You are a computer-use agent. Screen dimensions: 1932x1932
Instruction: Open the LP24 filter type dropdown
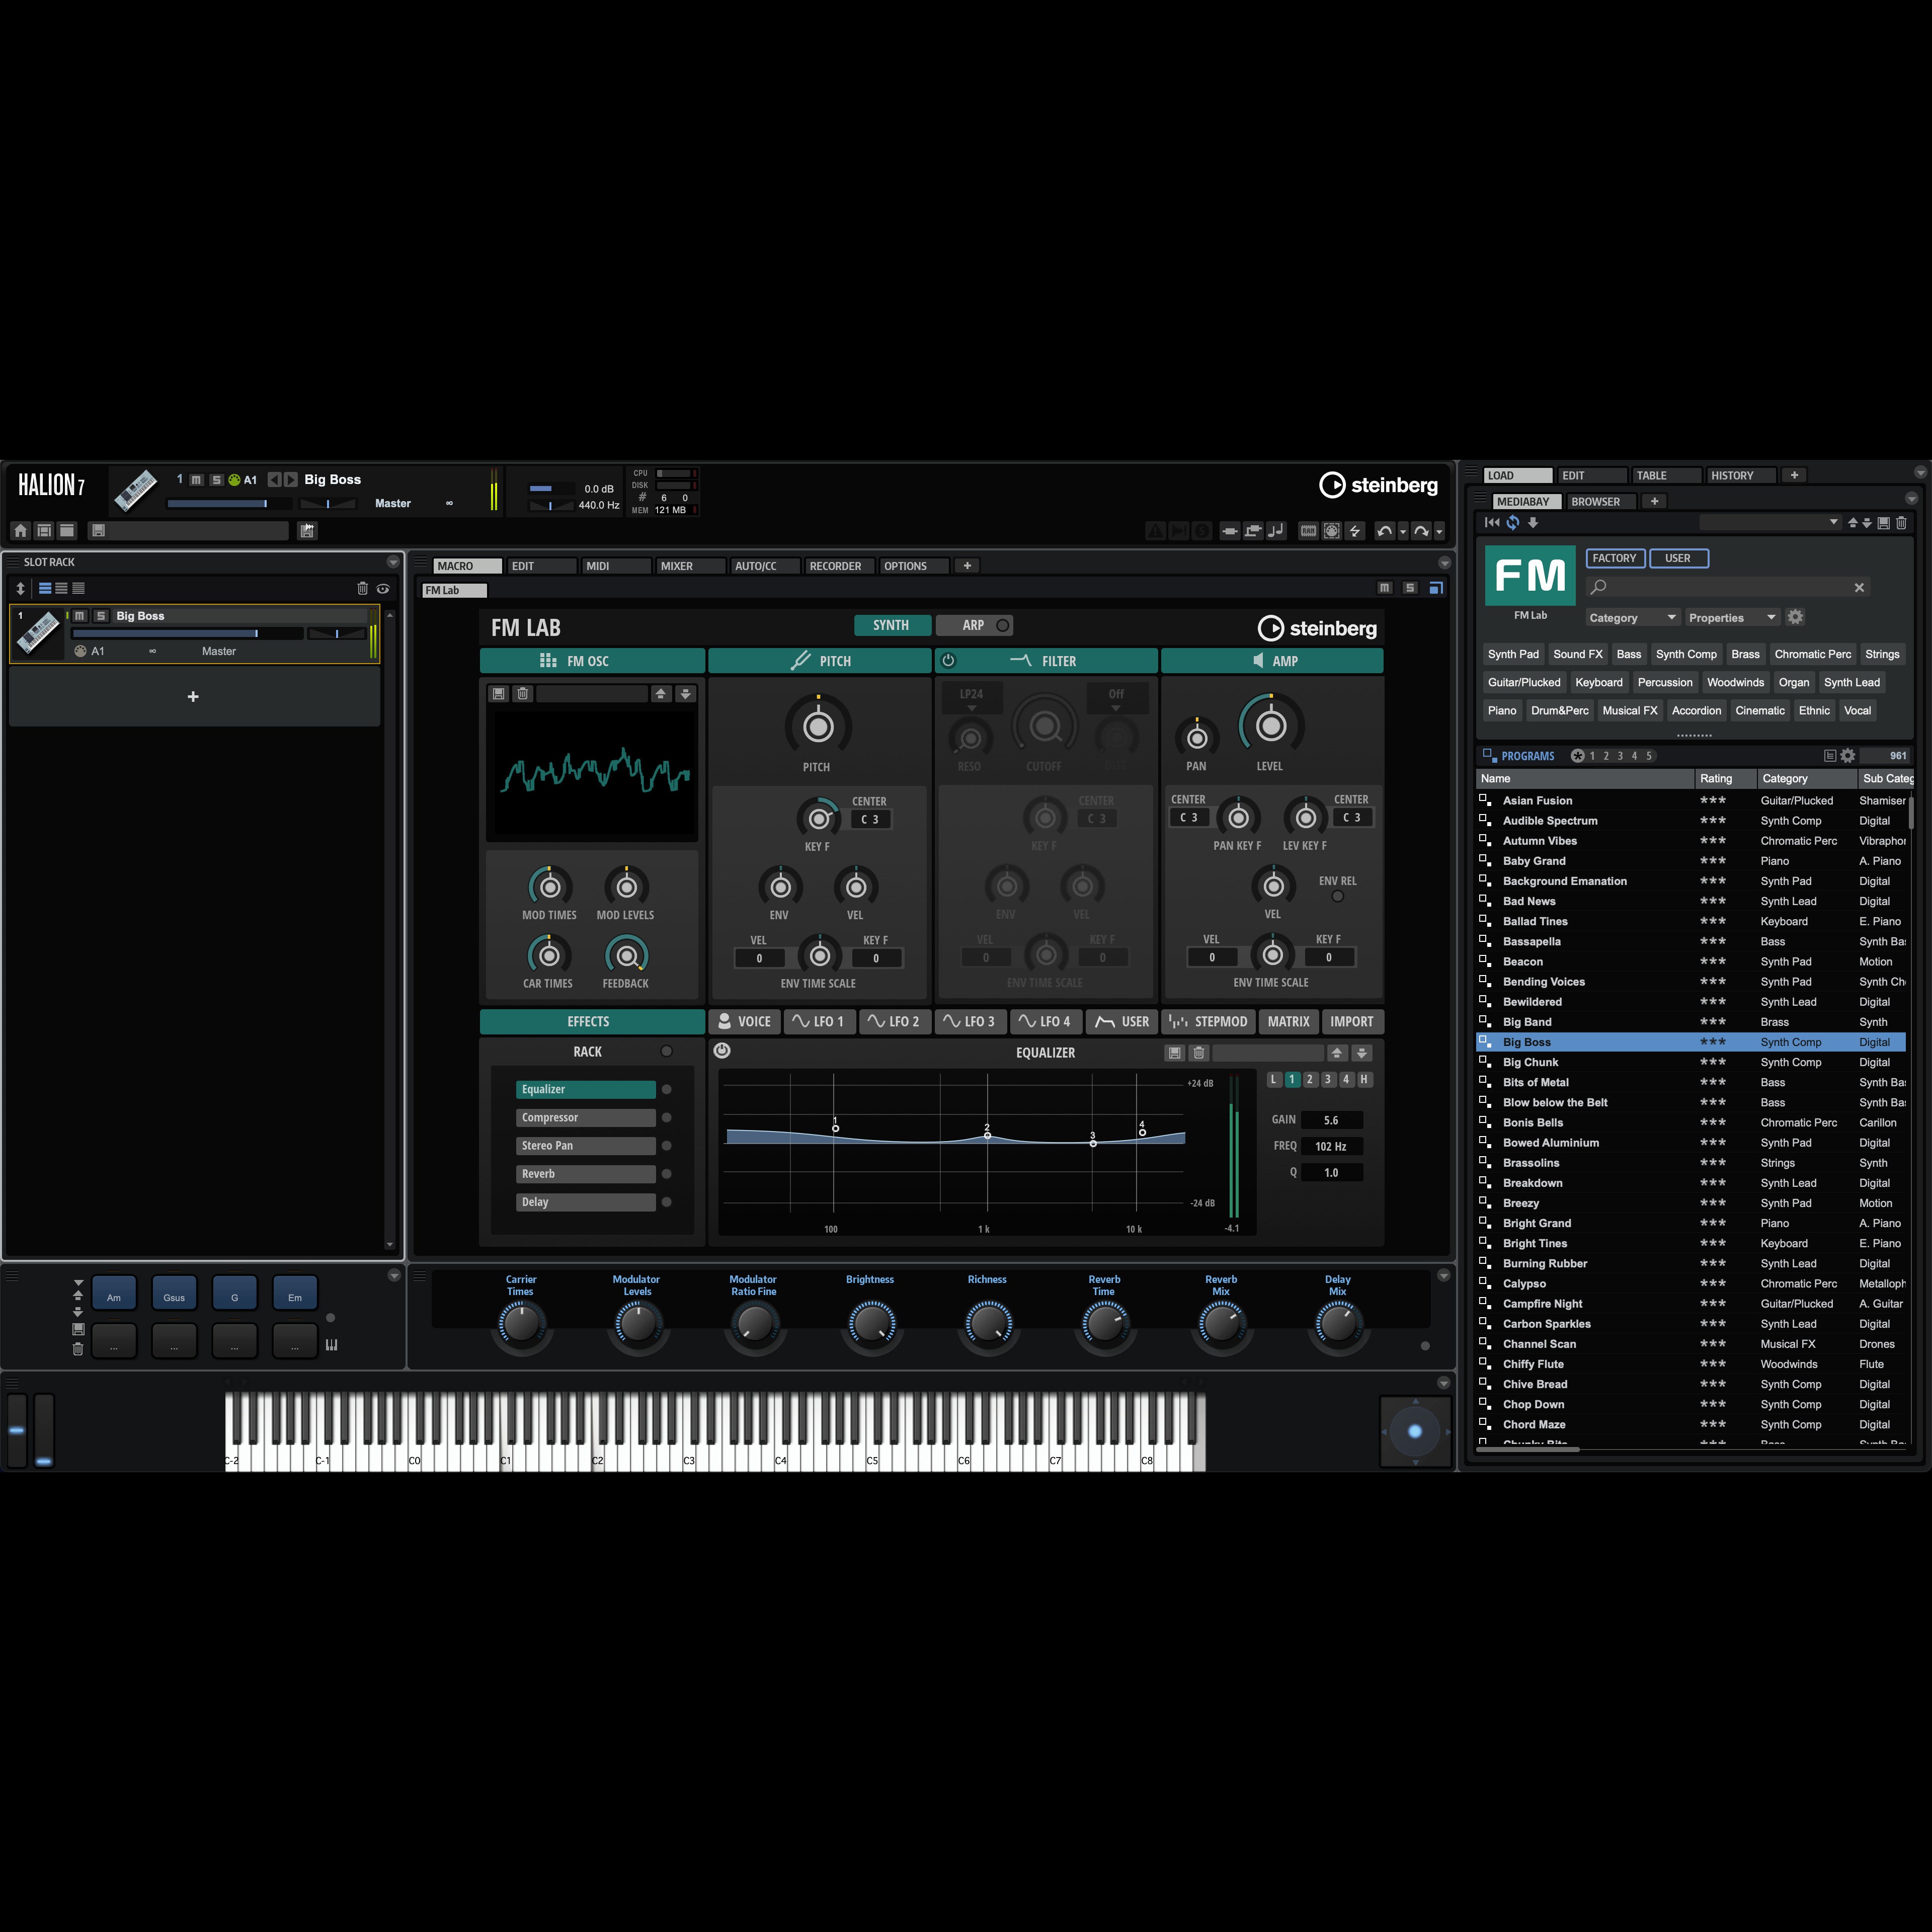972,699
